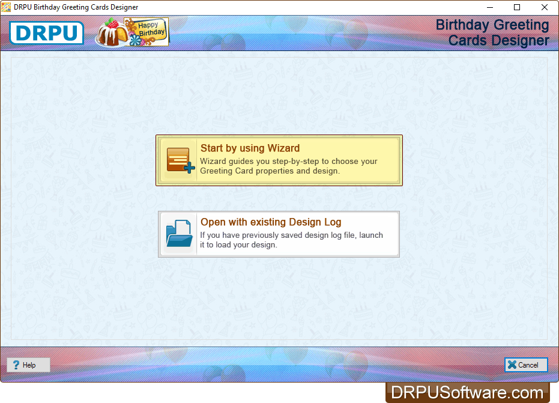Image resolution: width=559 pixels, height=403 pixels.
Task: Click the wizard card-with-plus icon
Action: point(180,160)
